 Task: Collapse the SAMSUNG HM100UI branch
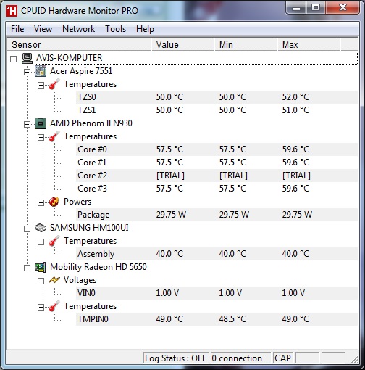[x=27, y=229]
